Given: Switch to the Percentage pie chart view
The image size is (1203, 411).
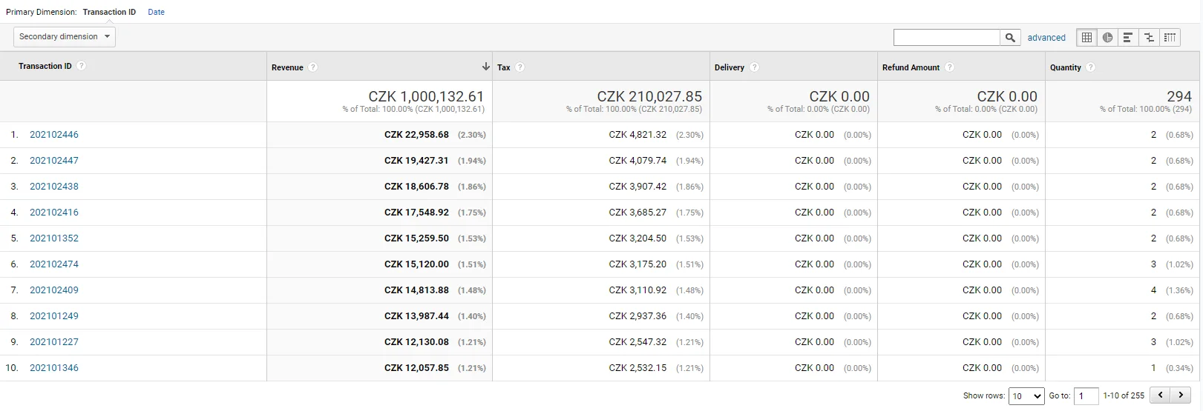Looking at the screenshot, I should (x=1108, y=38).
